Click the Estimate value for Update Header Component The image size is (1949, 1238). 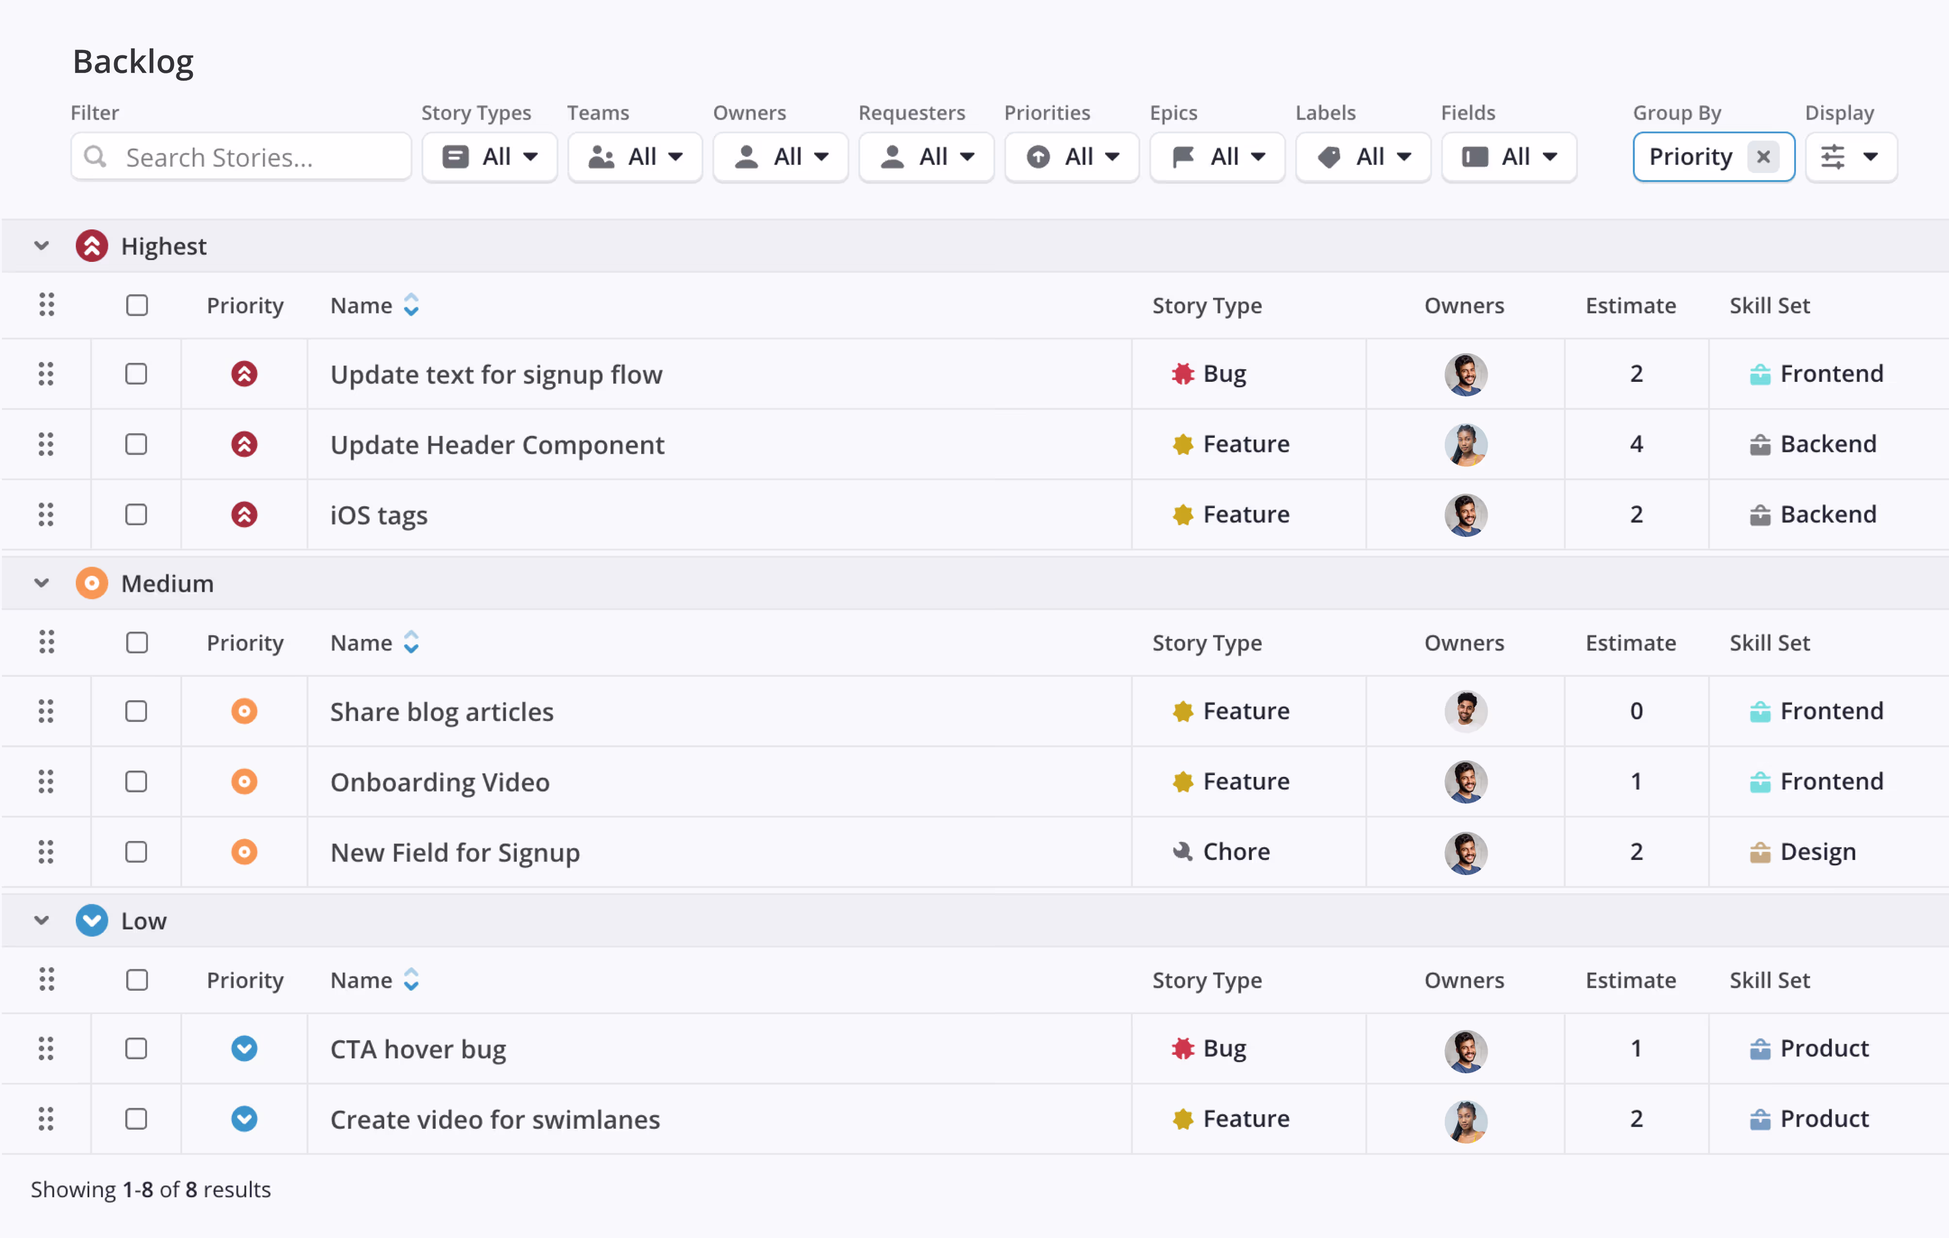tap(1637, 445)
